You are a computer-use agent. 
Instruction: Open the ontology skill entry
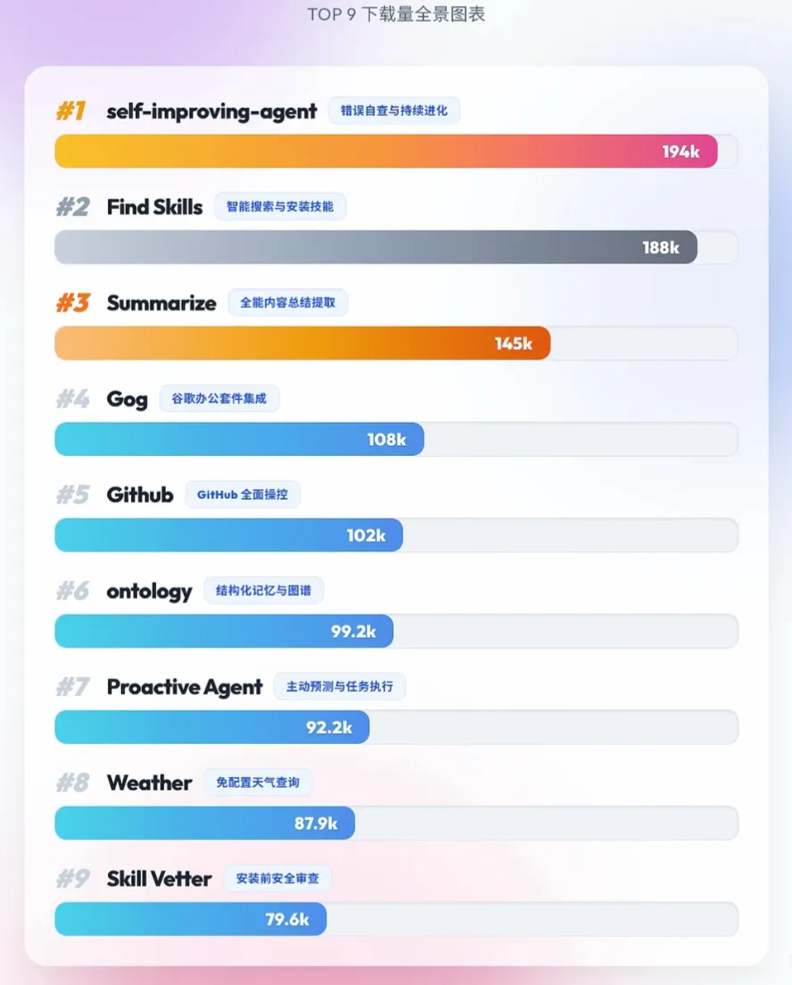click(150, 592)
